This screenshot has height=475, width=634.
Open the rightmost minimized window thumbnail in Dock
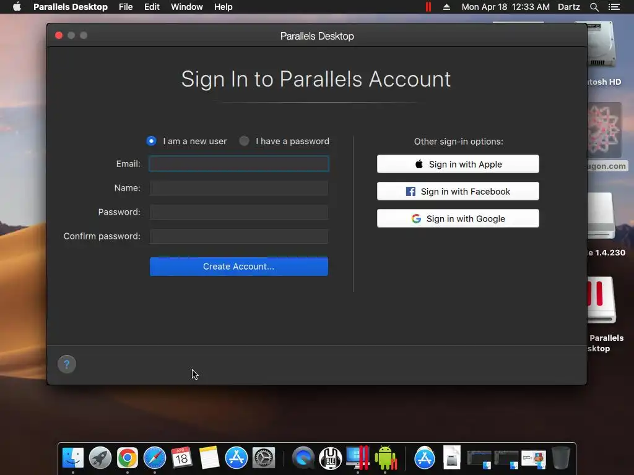click(x=533, y=460)
